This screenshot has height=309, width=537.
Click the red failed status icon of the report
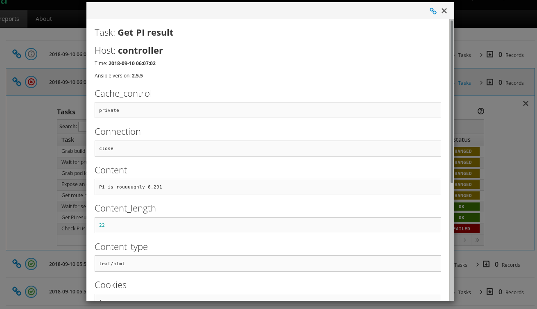click(x=31, y=82)
